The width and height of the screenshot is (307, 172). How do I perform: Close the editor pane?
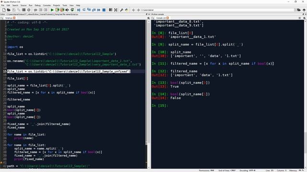(149, 14)
